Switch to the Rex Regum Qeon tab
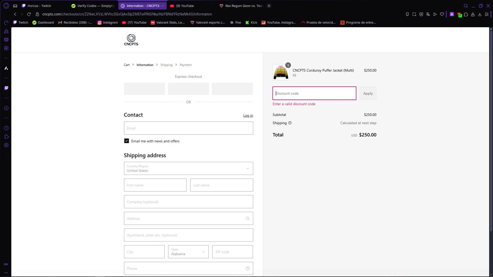The image size is (493, 277). (241, 6)
